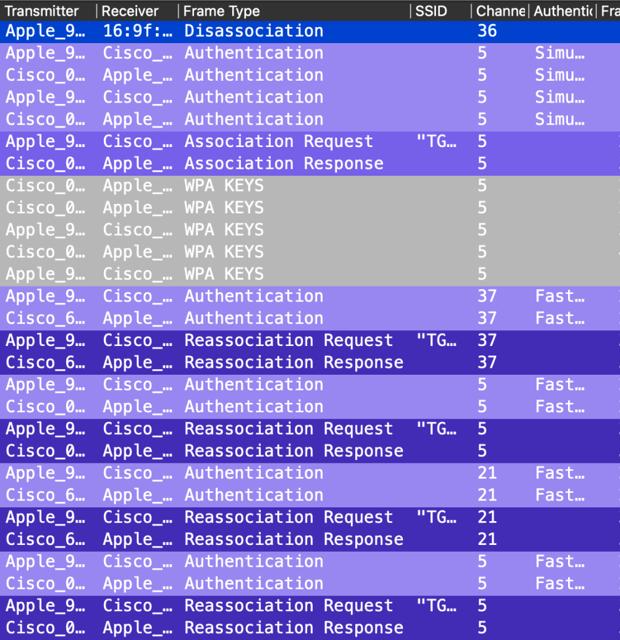
Task: Click the Receiver column header
Action: click(130, 11)
